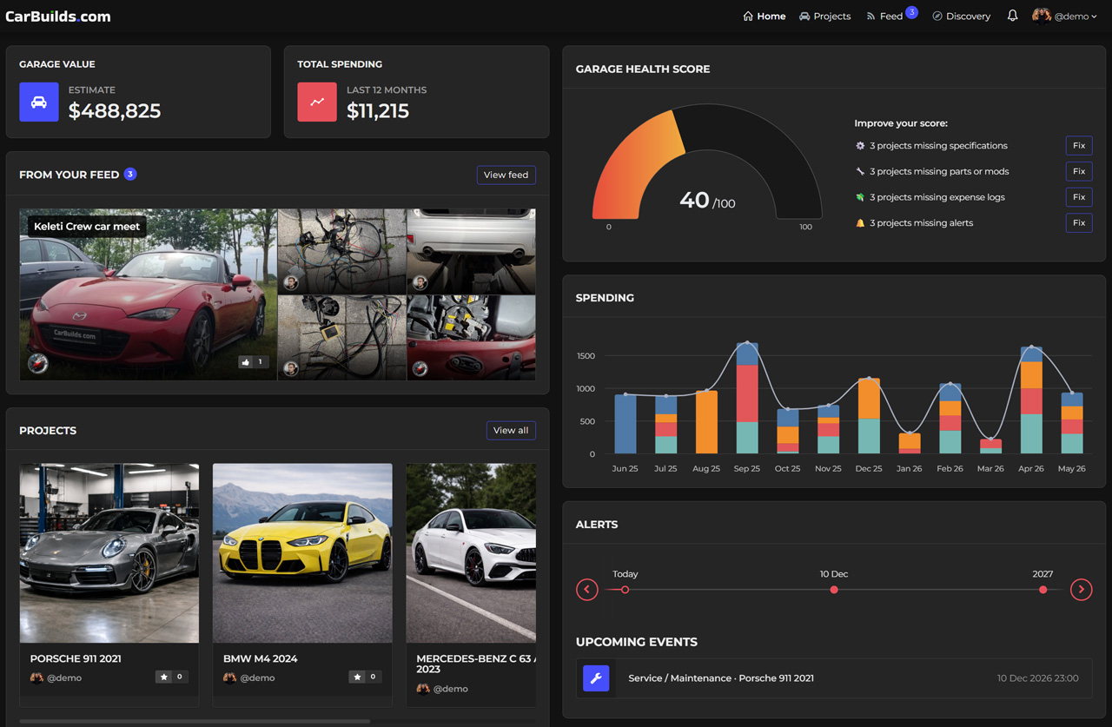Click the Dec 25 spending bar
The height and width of the screenshot is (727, 1112).
[869, 416]
